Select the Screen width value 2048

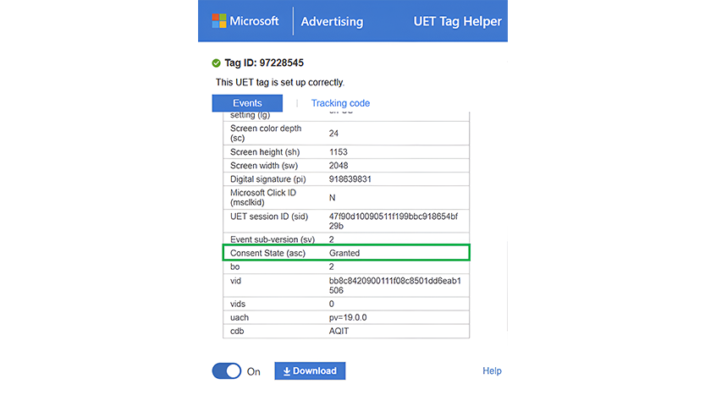click(339, 166)
